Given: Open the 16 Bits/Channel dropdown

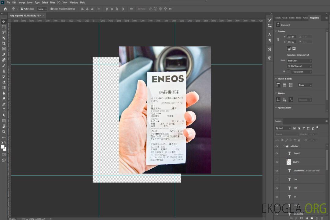Looking at the screenshot, I should 299,66.
